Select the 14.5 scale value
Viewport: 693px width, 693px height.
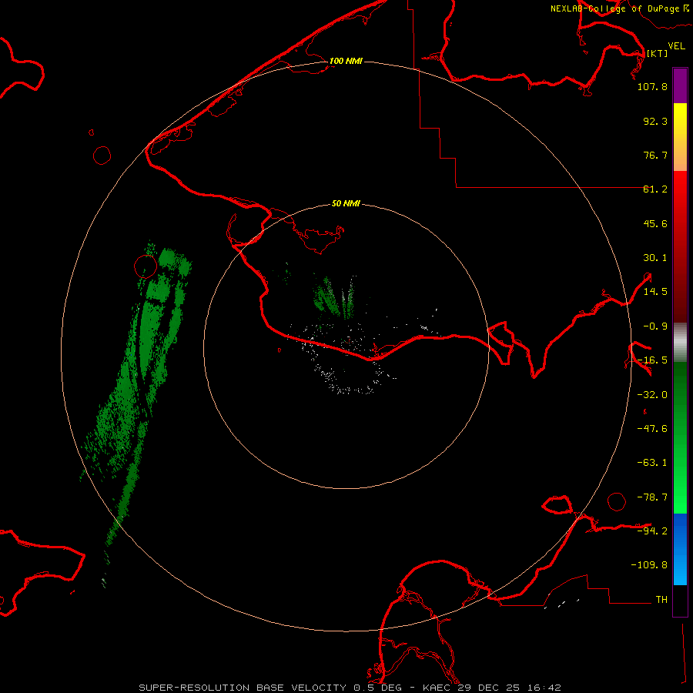[x=655, y=292]
